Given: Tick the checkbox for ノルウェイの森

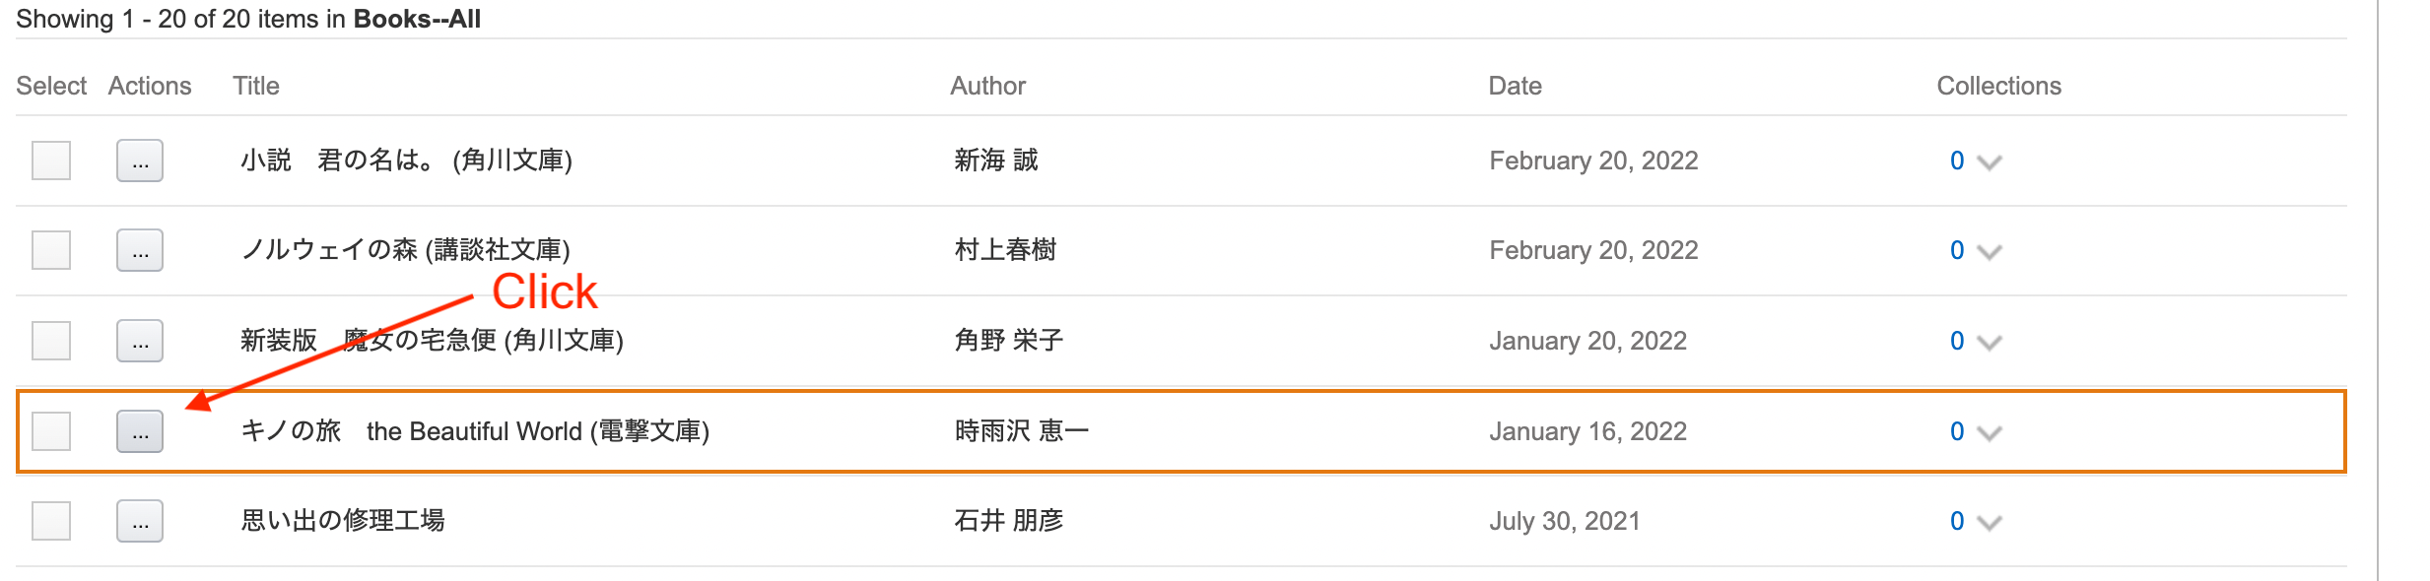Looking at the screenshot, I should 51,250.
